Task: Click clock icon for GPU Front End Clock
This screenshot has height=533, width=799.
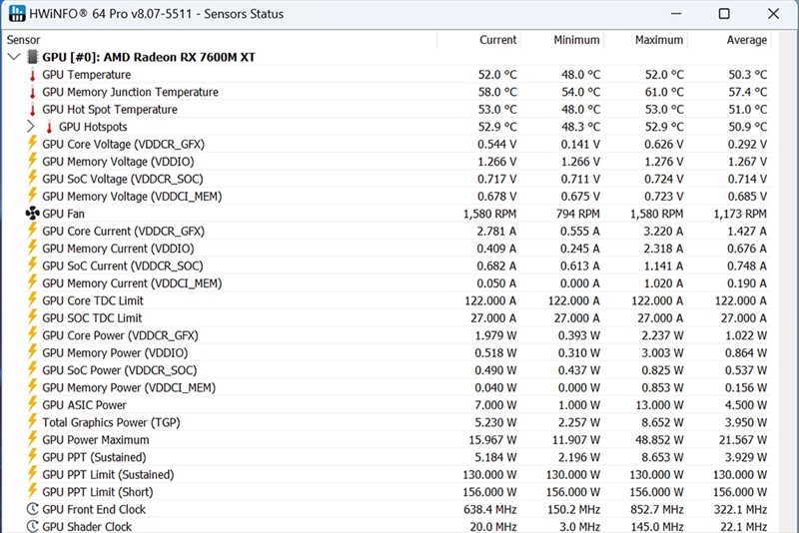Action: (x=33, y=509)
